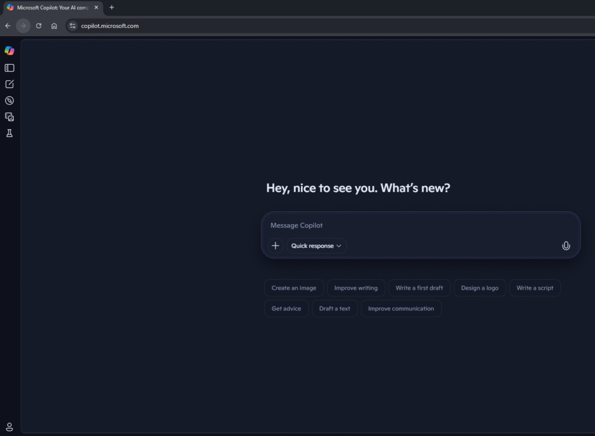
Task: Select the Improve communication suggestion
Action: point(401,308)
